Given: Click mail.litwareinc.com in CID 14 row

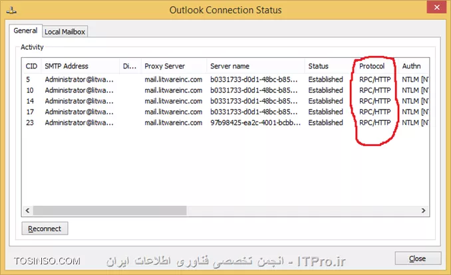Looking at the screenshot, I should [x=174, y=101].
